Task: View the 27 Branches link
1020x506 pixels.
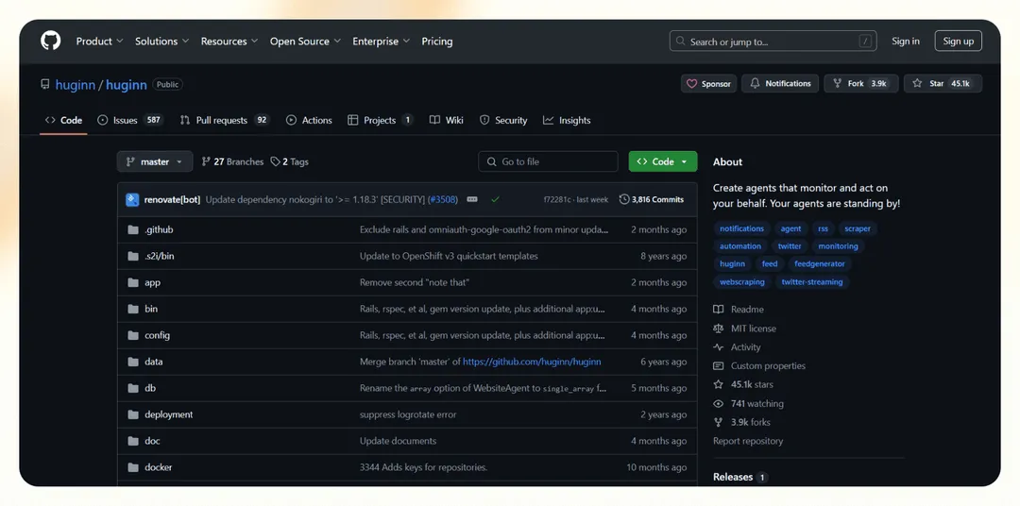Action: tap(232, 162)
